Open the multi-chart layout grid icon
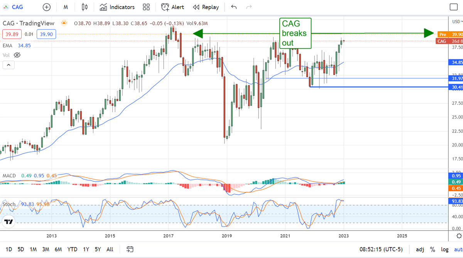This screenshot has height=258, width=463. pyautogui.click(x=146, y=7)
